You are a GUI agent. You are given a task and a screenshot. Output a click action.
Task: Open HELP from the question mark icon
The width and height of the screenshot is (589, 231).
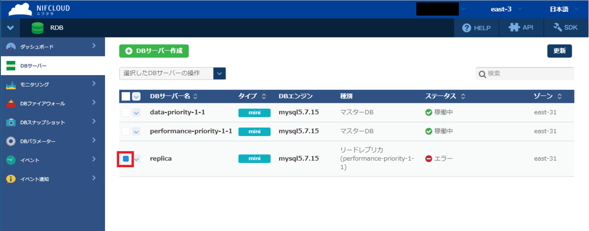(x=467, y=28)
